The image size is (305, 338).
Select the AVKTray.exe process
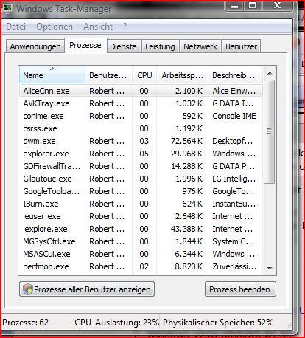[141, 103]
